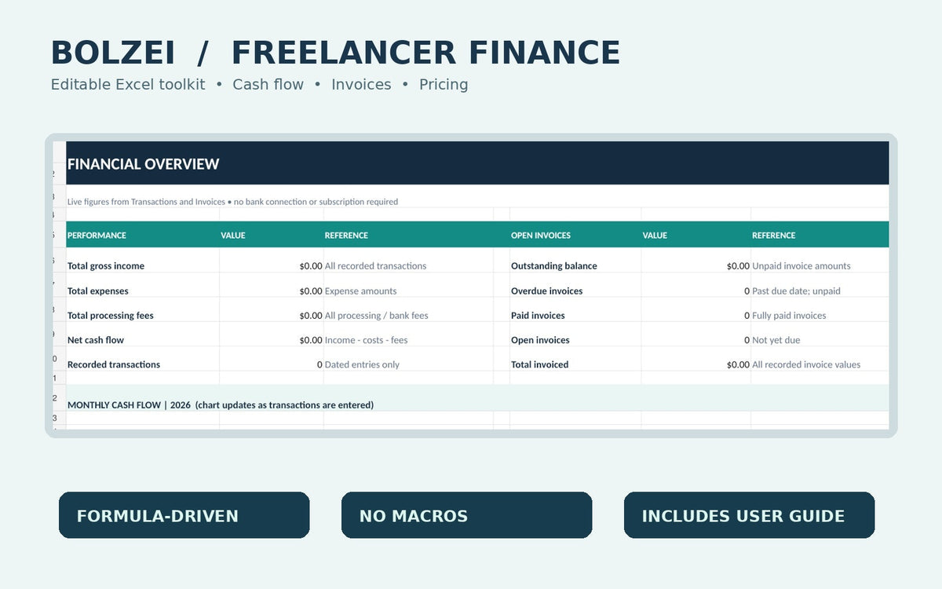Viewport: 942px width, 589px height.
Task: Select the Recorded transactions 0 value
Action: 319,364
